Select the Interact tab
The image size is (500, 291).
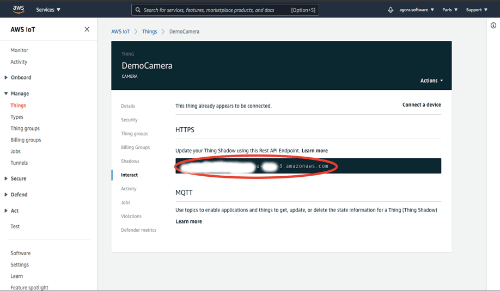pos(129,175)
